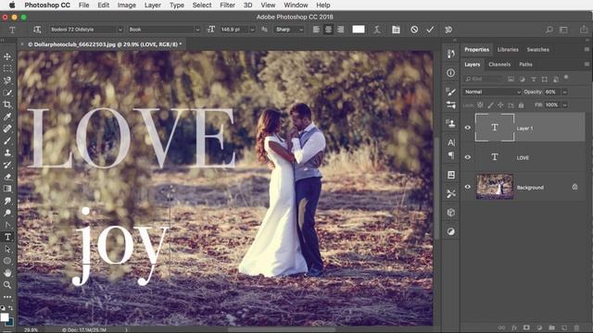
Task: Switch to the Channels tab
Action: [x=499, y=64]
